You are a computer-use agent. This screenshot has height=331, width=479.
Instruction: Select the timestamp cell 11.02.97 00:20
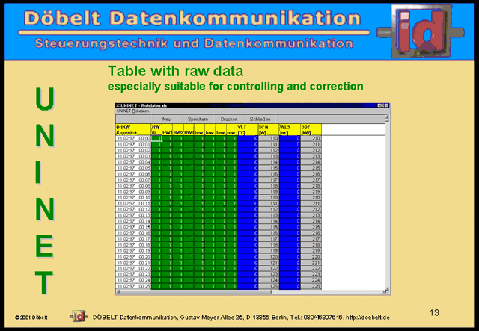click(x=133, y=257)
